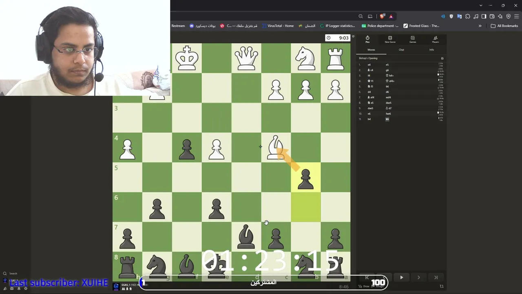Viewport: 522px width, 294px height.
Task: Select black's move dxe5 in move 8
Action: [388, 102]
